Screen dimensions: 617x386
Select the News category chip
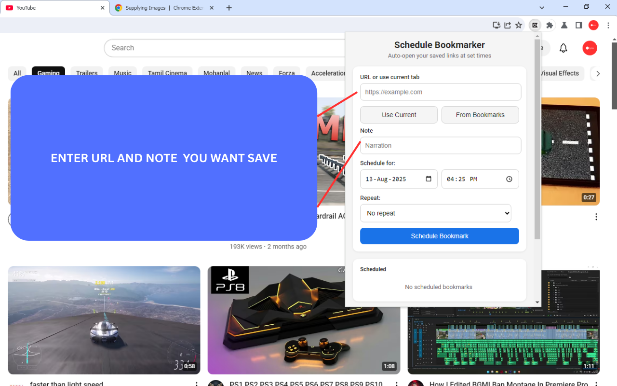[254, 73]
